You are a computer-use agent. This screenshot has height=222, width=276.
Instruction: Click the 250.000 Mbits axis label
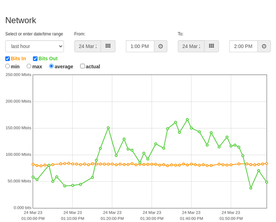(x=18, y=75)
